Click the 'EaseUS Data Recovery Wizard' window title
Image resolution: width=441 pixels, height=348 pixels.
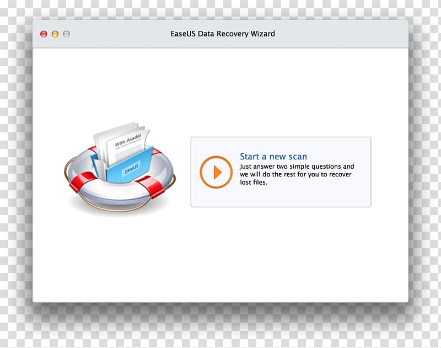(x=223, y=34)
